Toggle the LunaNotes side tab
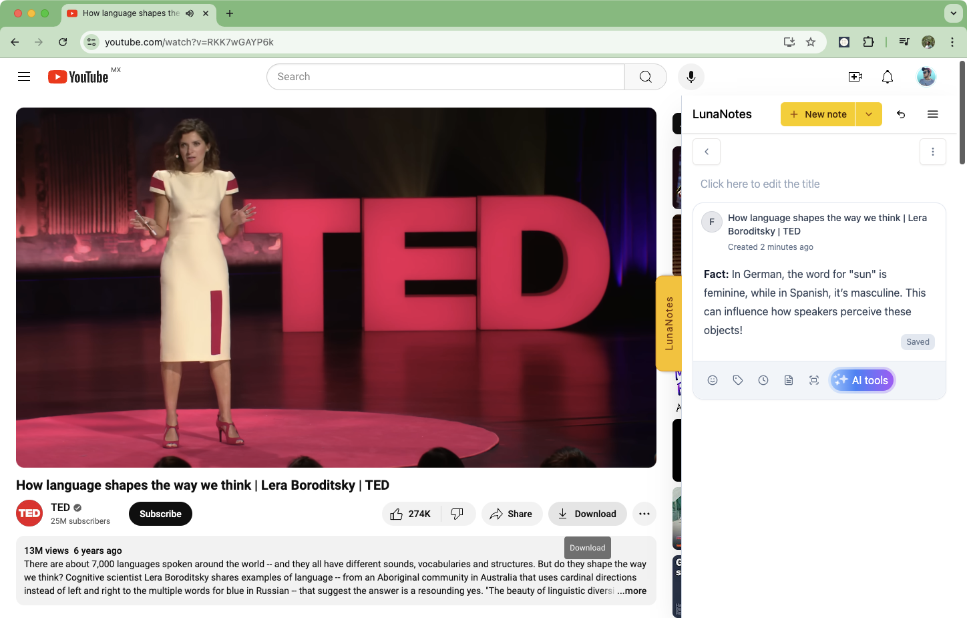This screenshot has width=967, height=618. [x=668, y=323]
